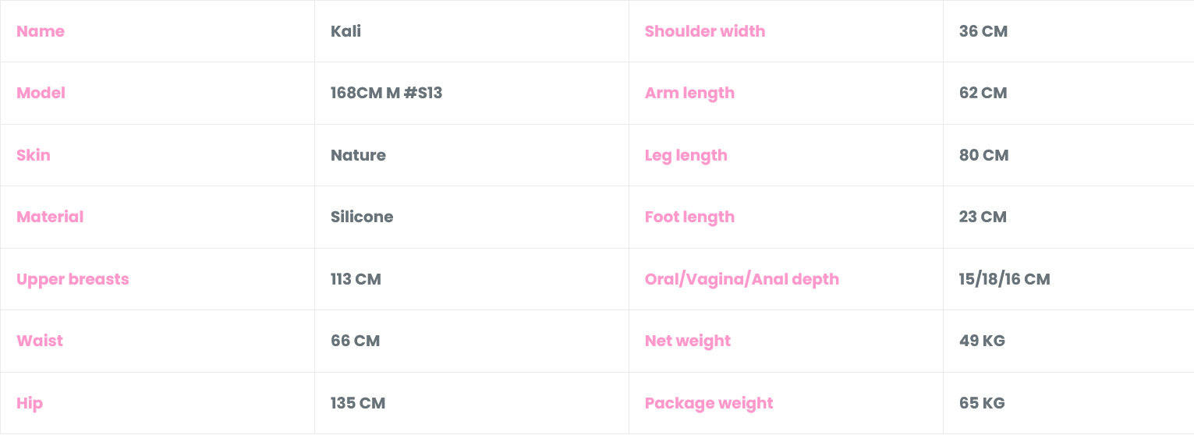Click the Foot length label
Screen dimensions: 1194x435
(689, 217)
